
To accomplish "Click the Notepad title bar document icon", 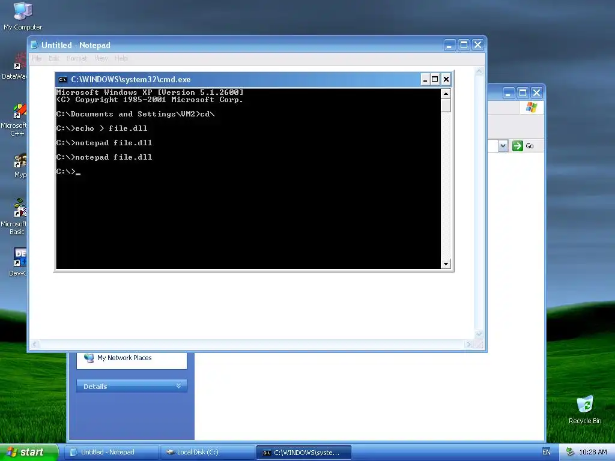I will [34, 45].
